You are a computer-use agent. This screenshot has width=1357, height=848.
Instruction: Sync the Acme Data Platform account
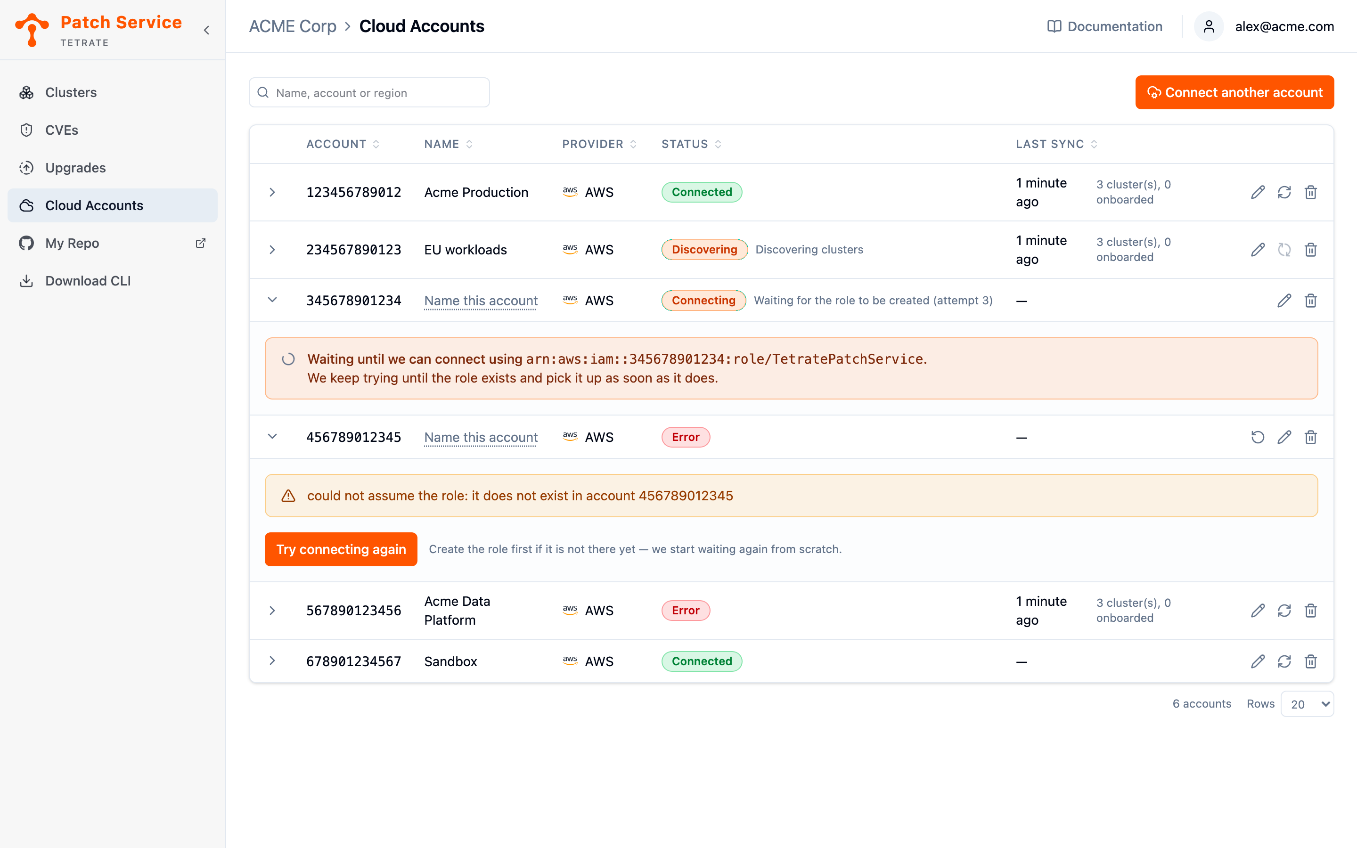click(1284, 610)
